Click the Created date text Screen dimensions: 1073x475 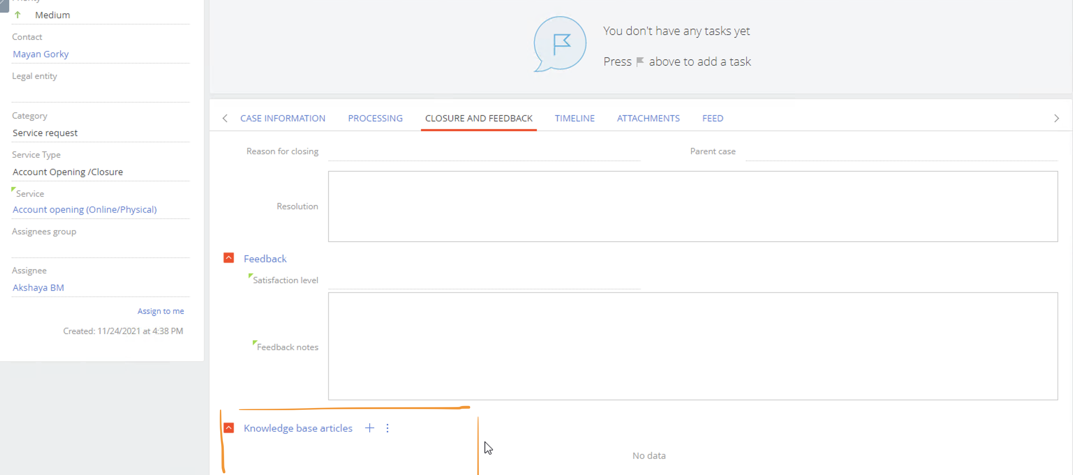coord(123,331)
